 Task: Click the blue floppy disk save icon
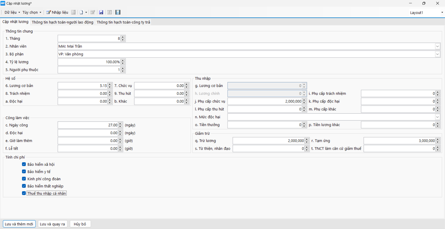(x=101, y=12)
